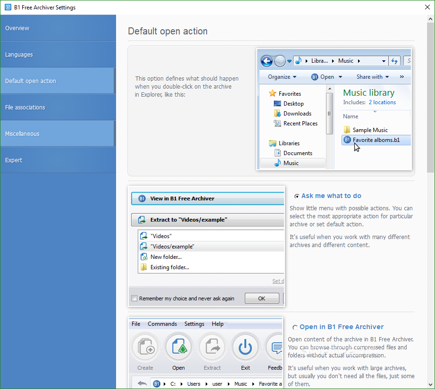Select 'Favorite alboms.b1' archive file

pos(376,140)
